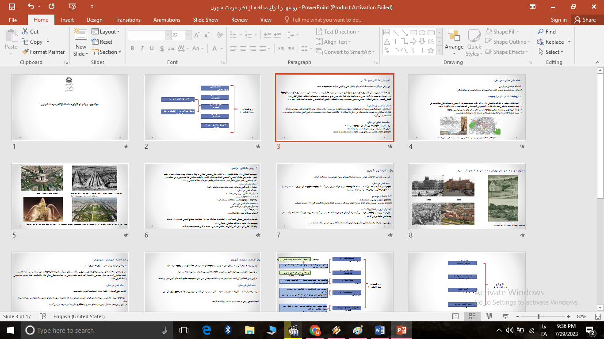This screenshot has width=604, height=339.
Task: Click the Undo arrow icon
Action: pyautogui.click(x=31, y=7)
